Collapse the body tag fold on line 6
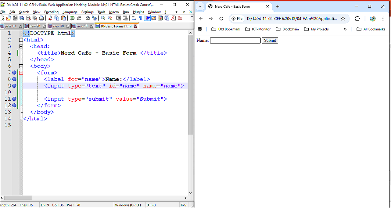Screen dimensions: 391x208 click(21, 66)
